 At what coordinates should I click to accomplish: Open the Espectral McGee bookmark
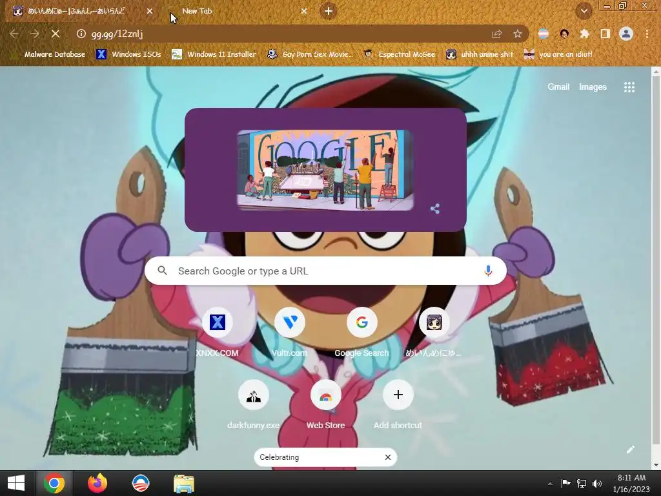(399, 54)
